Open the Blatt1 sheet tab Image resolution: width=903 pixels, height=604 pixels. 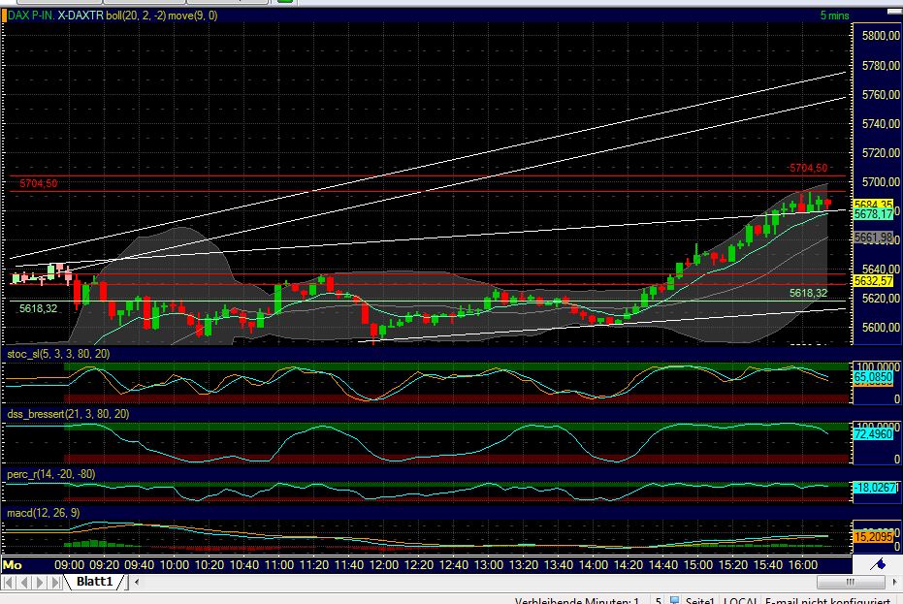tap(94, 583)
